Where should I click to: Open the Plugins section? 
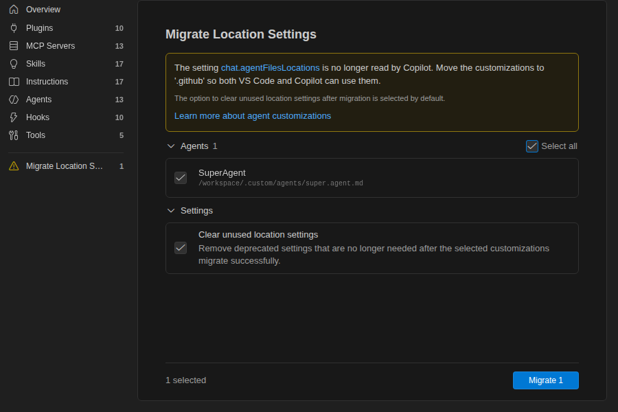pyautogui.click(x=66, y=28)
